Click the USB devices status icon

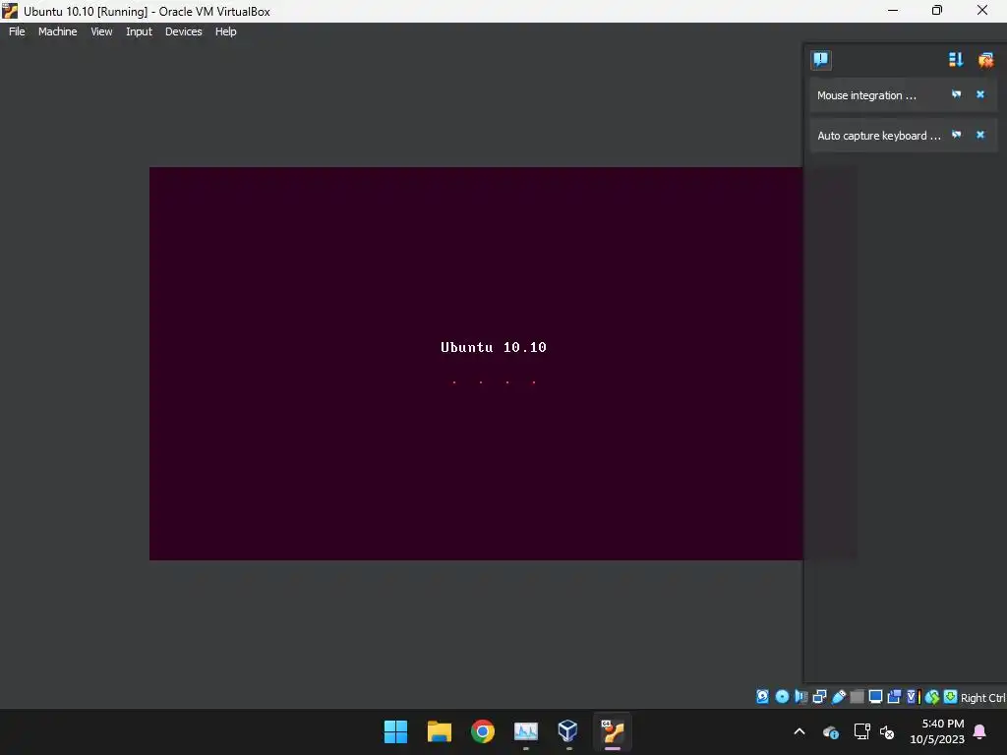(839, 697)
